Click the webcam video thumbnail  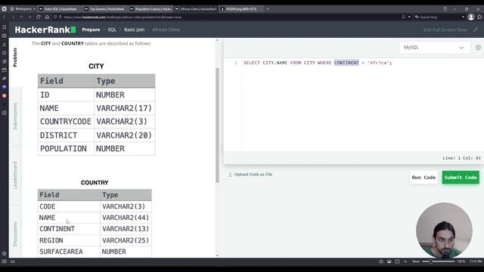[x=444, y=230]
